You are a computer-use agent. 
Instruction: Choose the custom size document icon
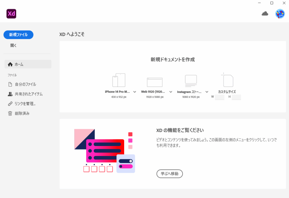pos(227,80)
